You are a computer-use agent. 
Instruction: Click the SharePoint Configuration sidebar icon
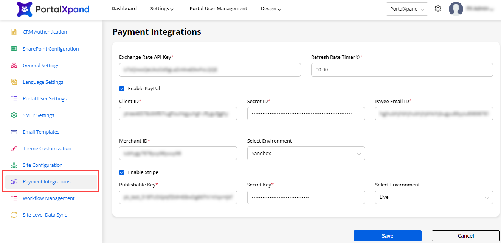coord(14,49)
